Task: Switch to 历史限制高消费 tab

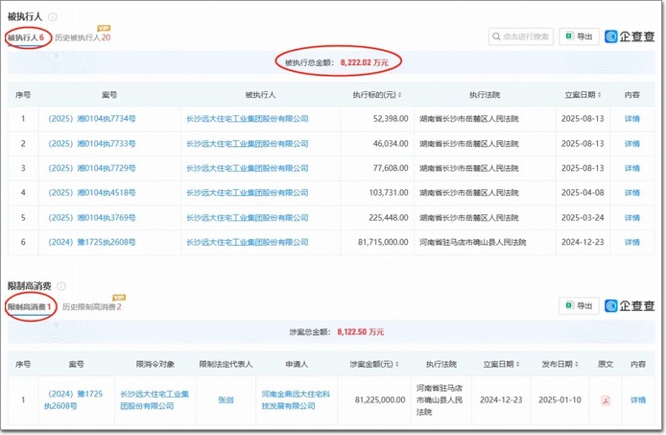Action: coord(91,307)
